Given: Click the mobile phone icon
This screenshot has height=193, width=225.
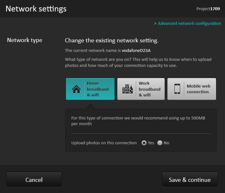Looking at the screenshot, I should [x=177, y=89].
